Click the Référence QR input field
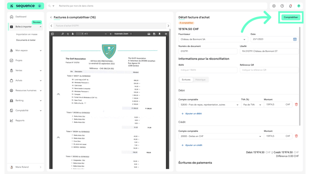The image size is (310, 174). tap(269, 70)
